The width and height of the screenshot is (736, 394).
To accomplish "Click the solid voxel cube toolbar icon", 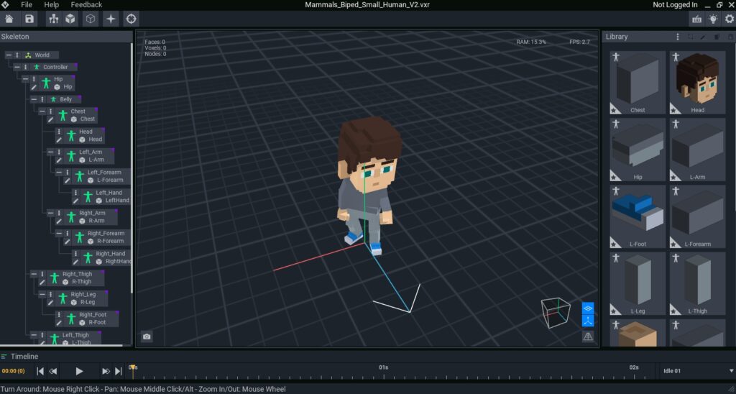I will click(x=70, y=19).
